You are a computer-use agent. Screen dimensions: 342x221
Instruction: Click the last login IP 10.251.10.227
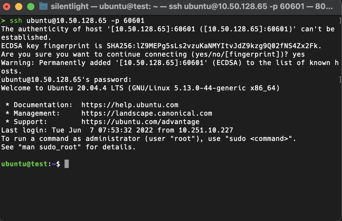click(206, 130)
